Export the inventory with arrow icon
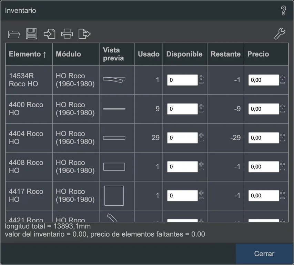 [x=84, y=34]
